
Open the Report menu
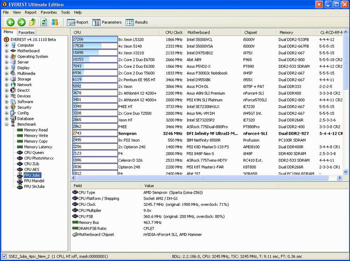[31, 12]
